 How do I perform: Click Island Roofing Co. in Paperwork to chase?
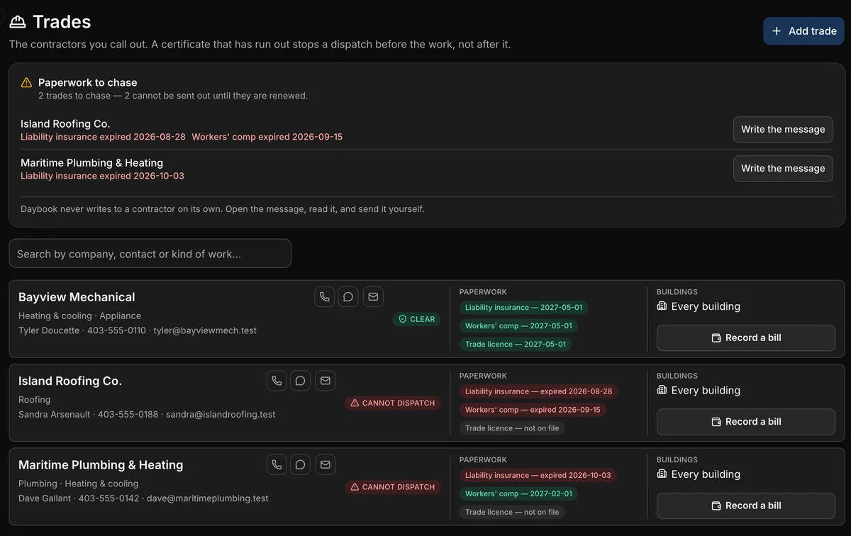point(65,124)
